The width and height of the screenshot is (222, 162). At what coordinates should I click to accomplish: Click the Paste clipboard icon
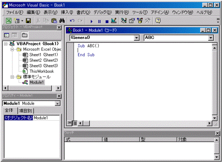pos(54,21)
